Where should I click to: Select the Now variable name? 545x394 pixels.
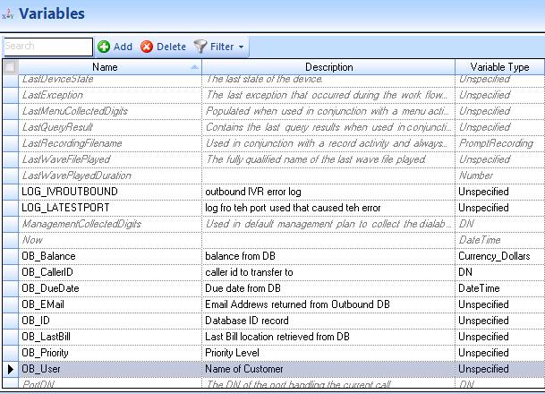tap(32, 240)
